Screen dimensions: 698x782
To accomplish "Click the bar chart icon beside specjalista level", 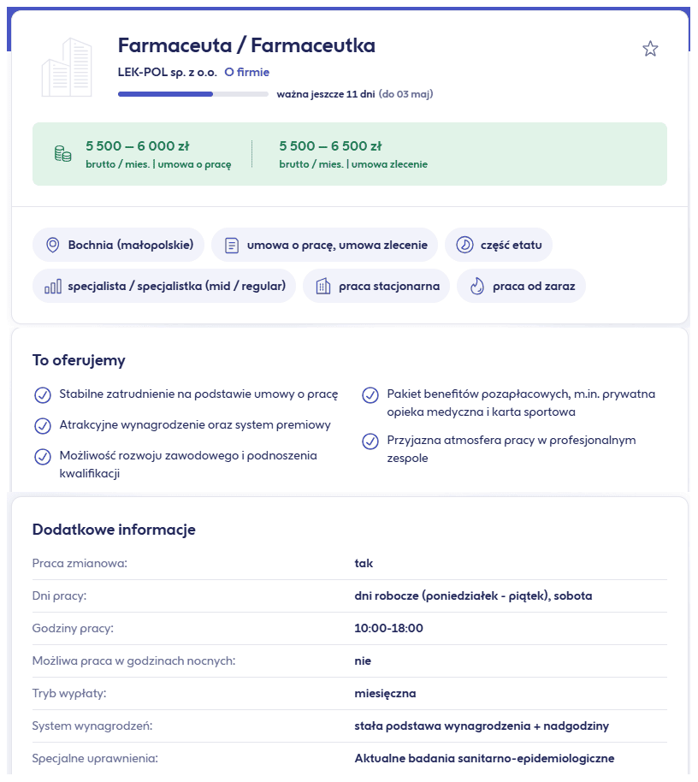I will pyautogui.click(x=51, y=286).
